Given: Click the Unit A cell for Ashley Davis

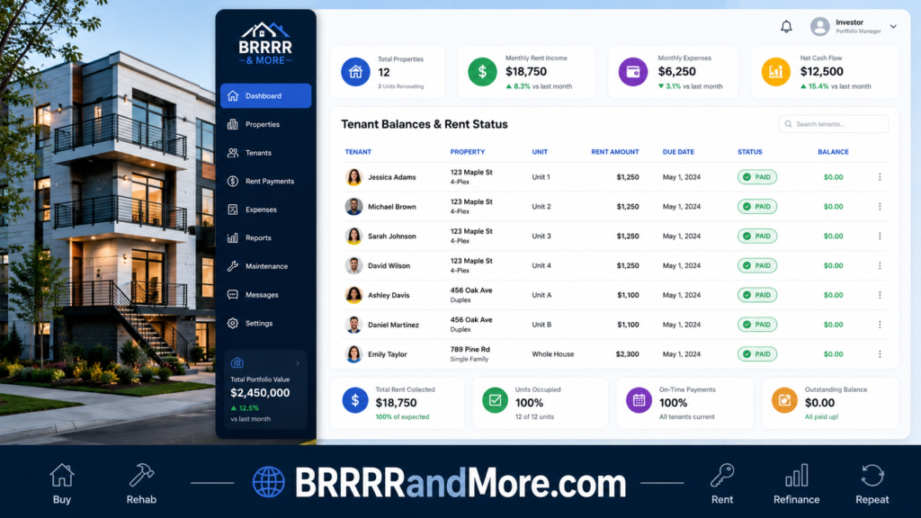Looking at the screenshot, I should pyautogui.click(x=541, y=295).
